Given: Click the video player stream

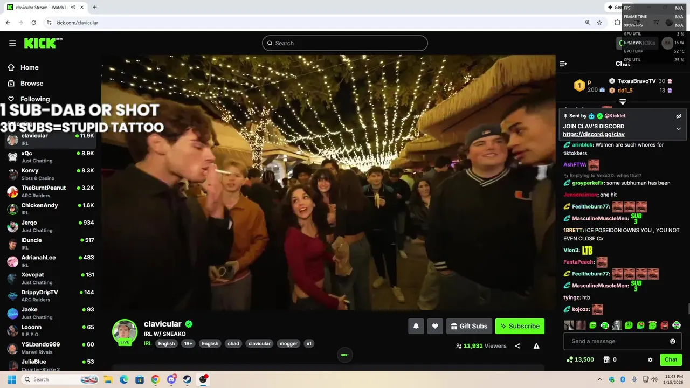Looking at the screenshot, I should [328, 183].
